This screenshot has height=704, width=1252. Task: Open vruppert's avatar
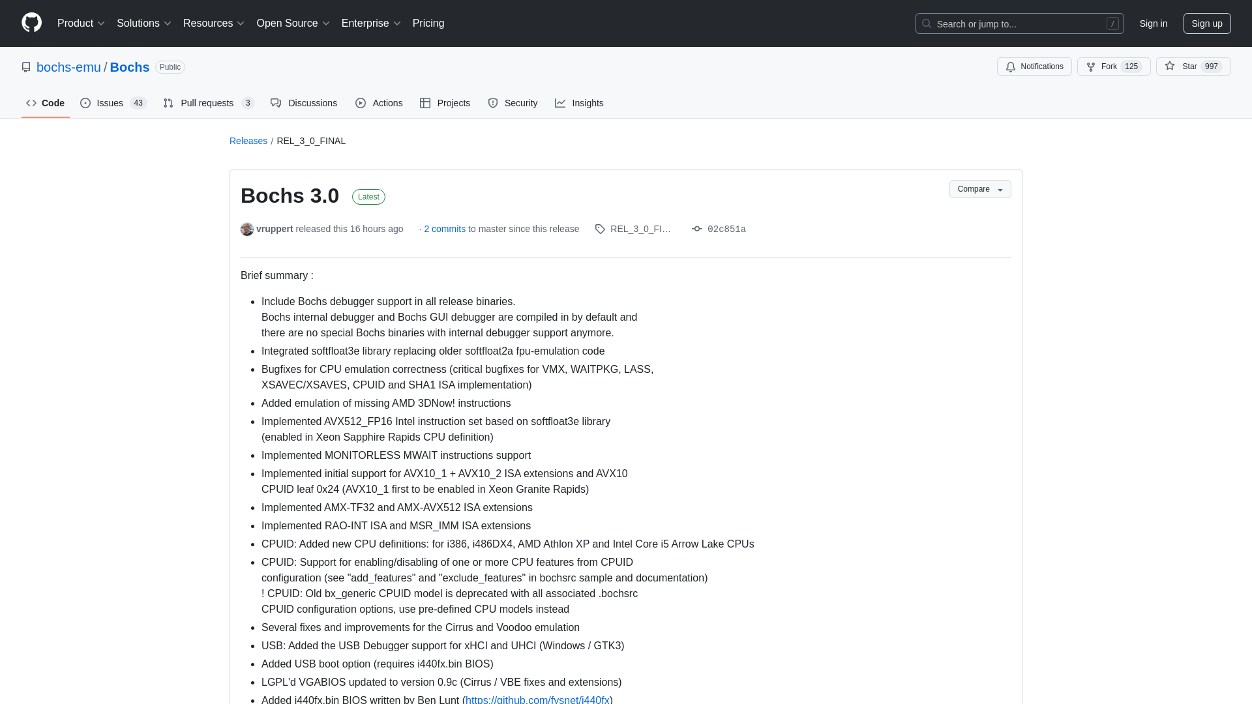(247, 229)
